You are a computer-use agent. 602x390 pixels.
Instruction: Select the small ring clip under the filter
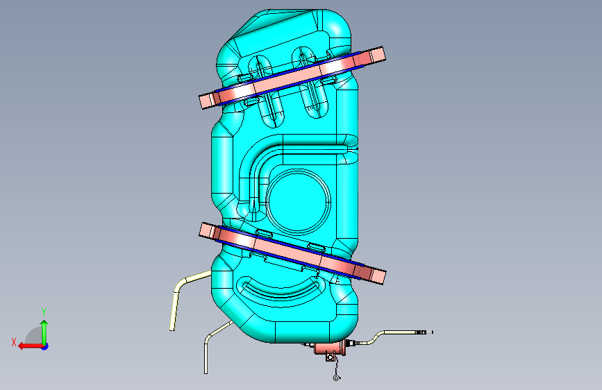336,378
